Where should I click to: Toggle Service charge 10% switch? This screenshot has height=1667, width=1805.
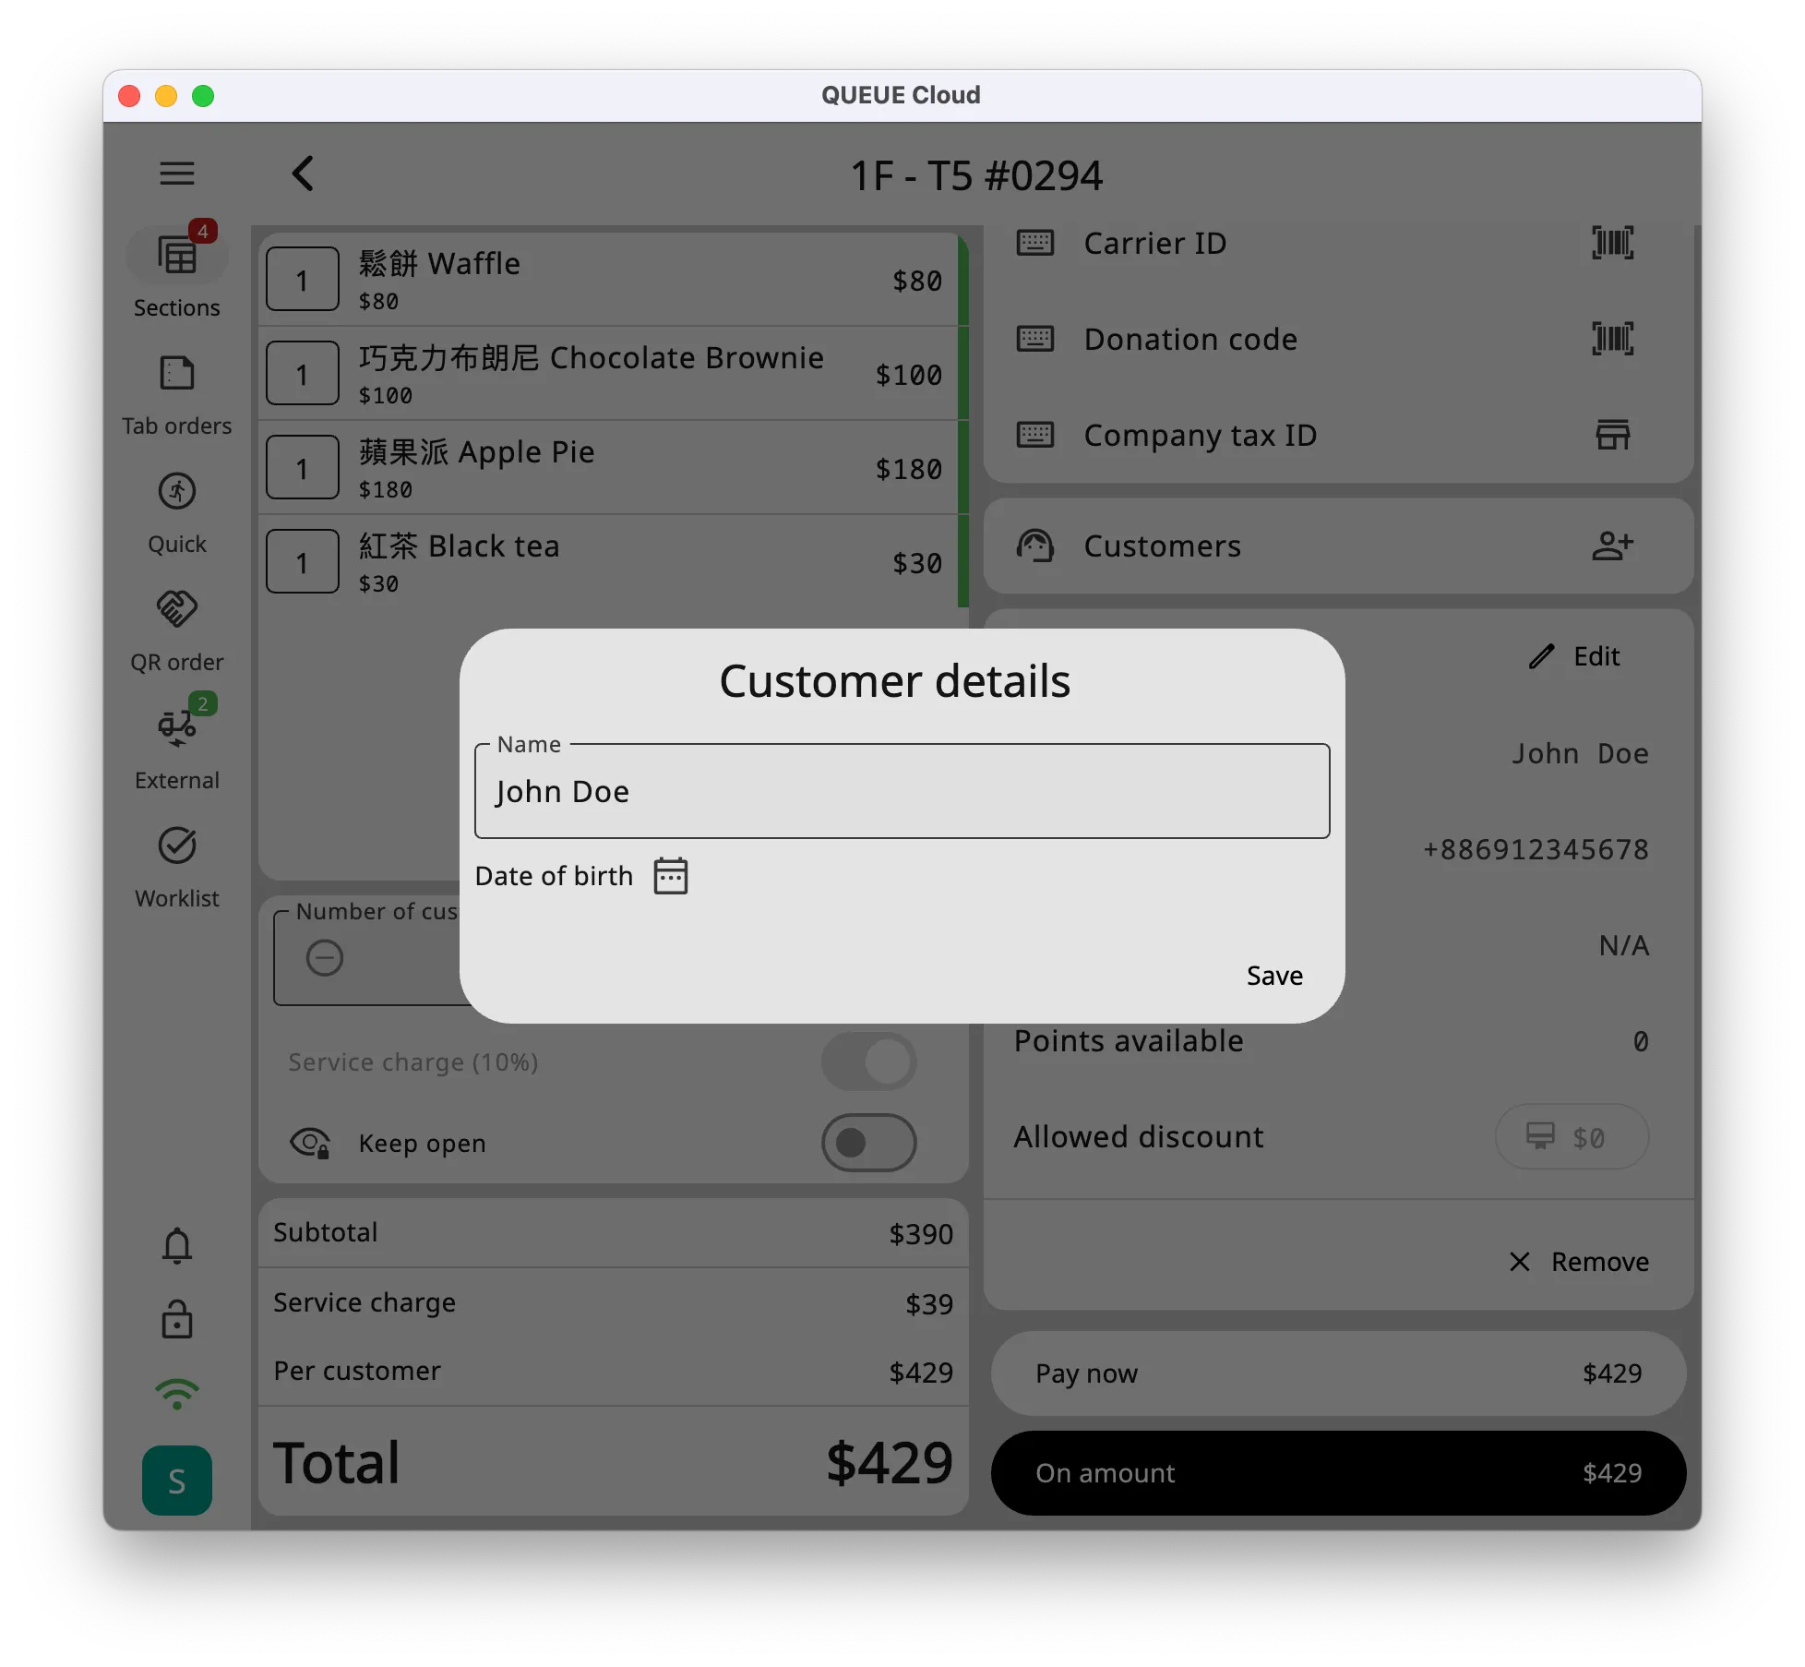click(x=871, y=1061)
